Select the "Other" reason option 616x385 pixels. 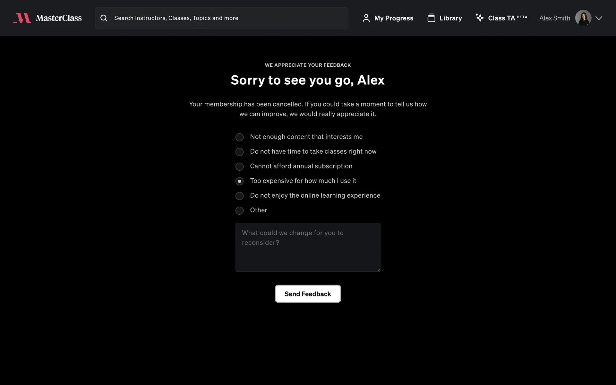point(239,210)
